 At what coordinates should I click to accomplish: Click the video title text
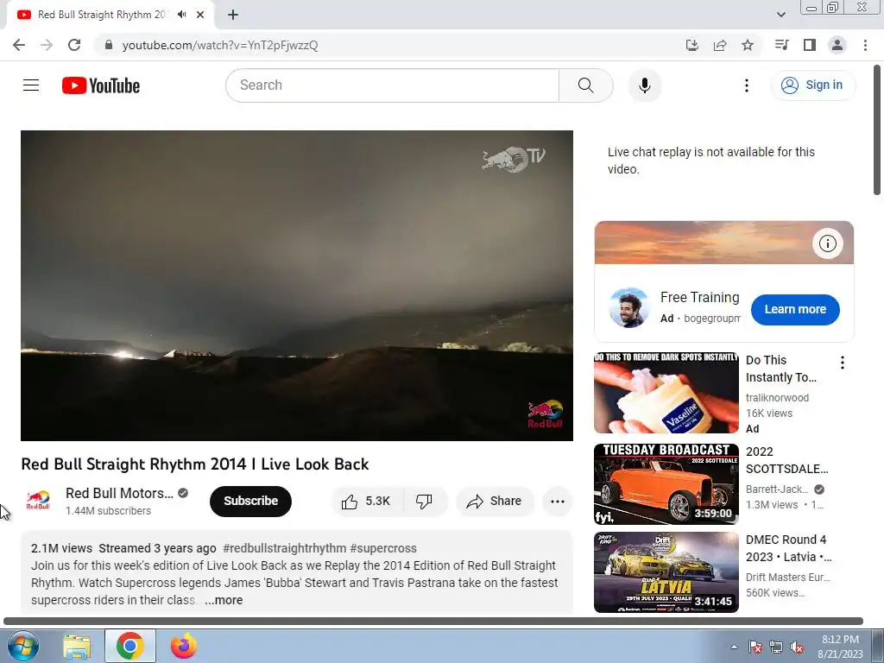(x=195, y=464)
